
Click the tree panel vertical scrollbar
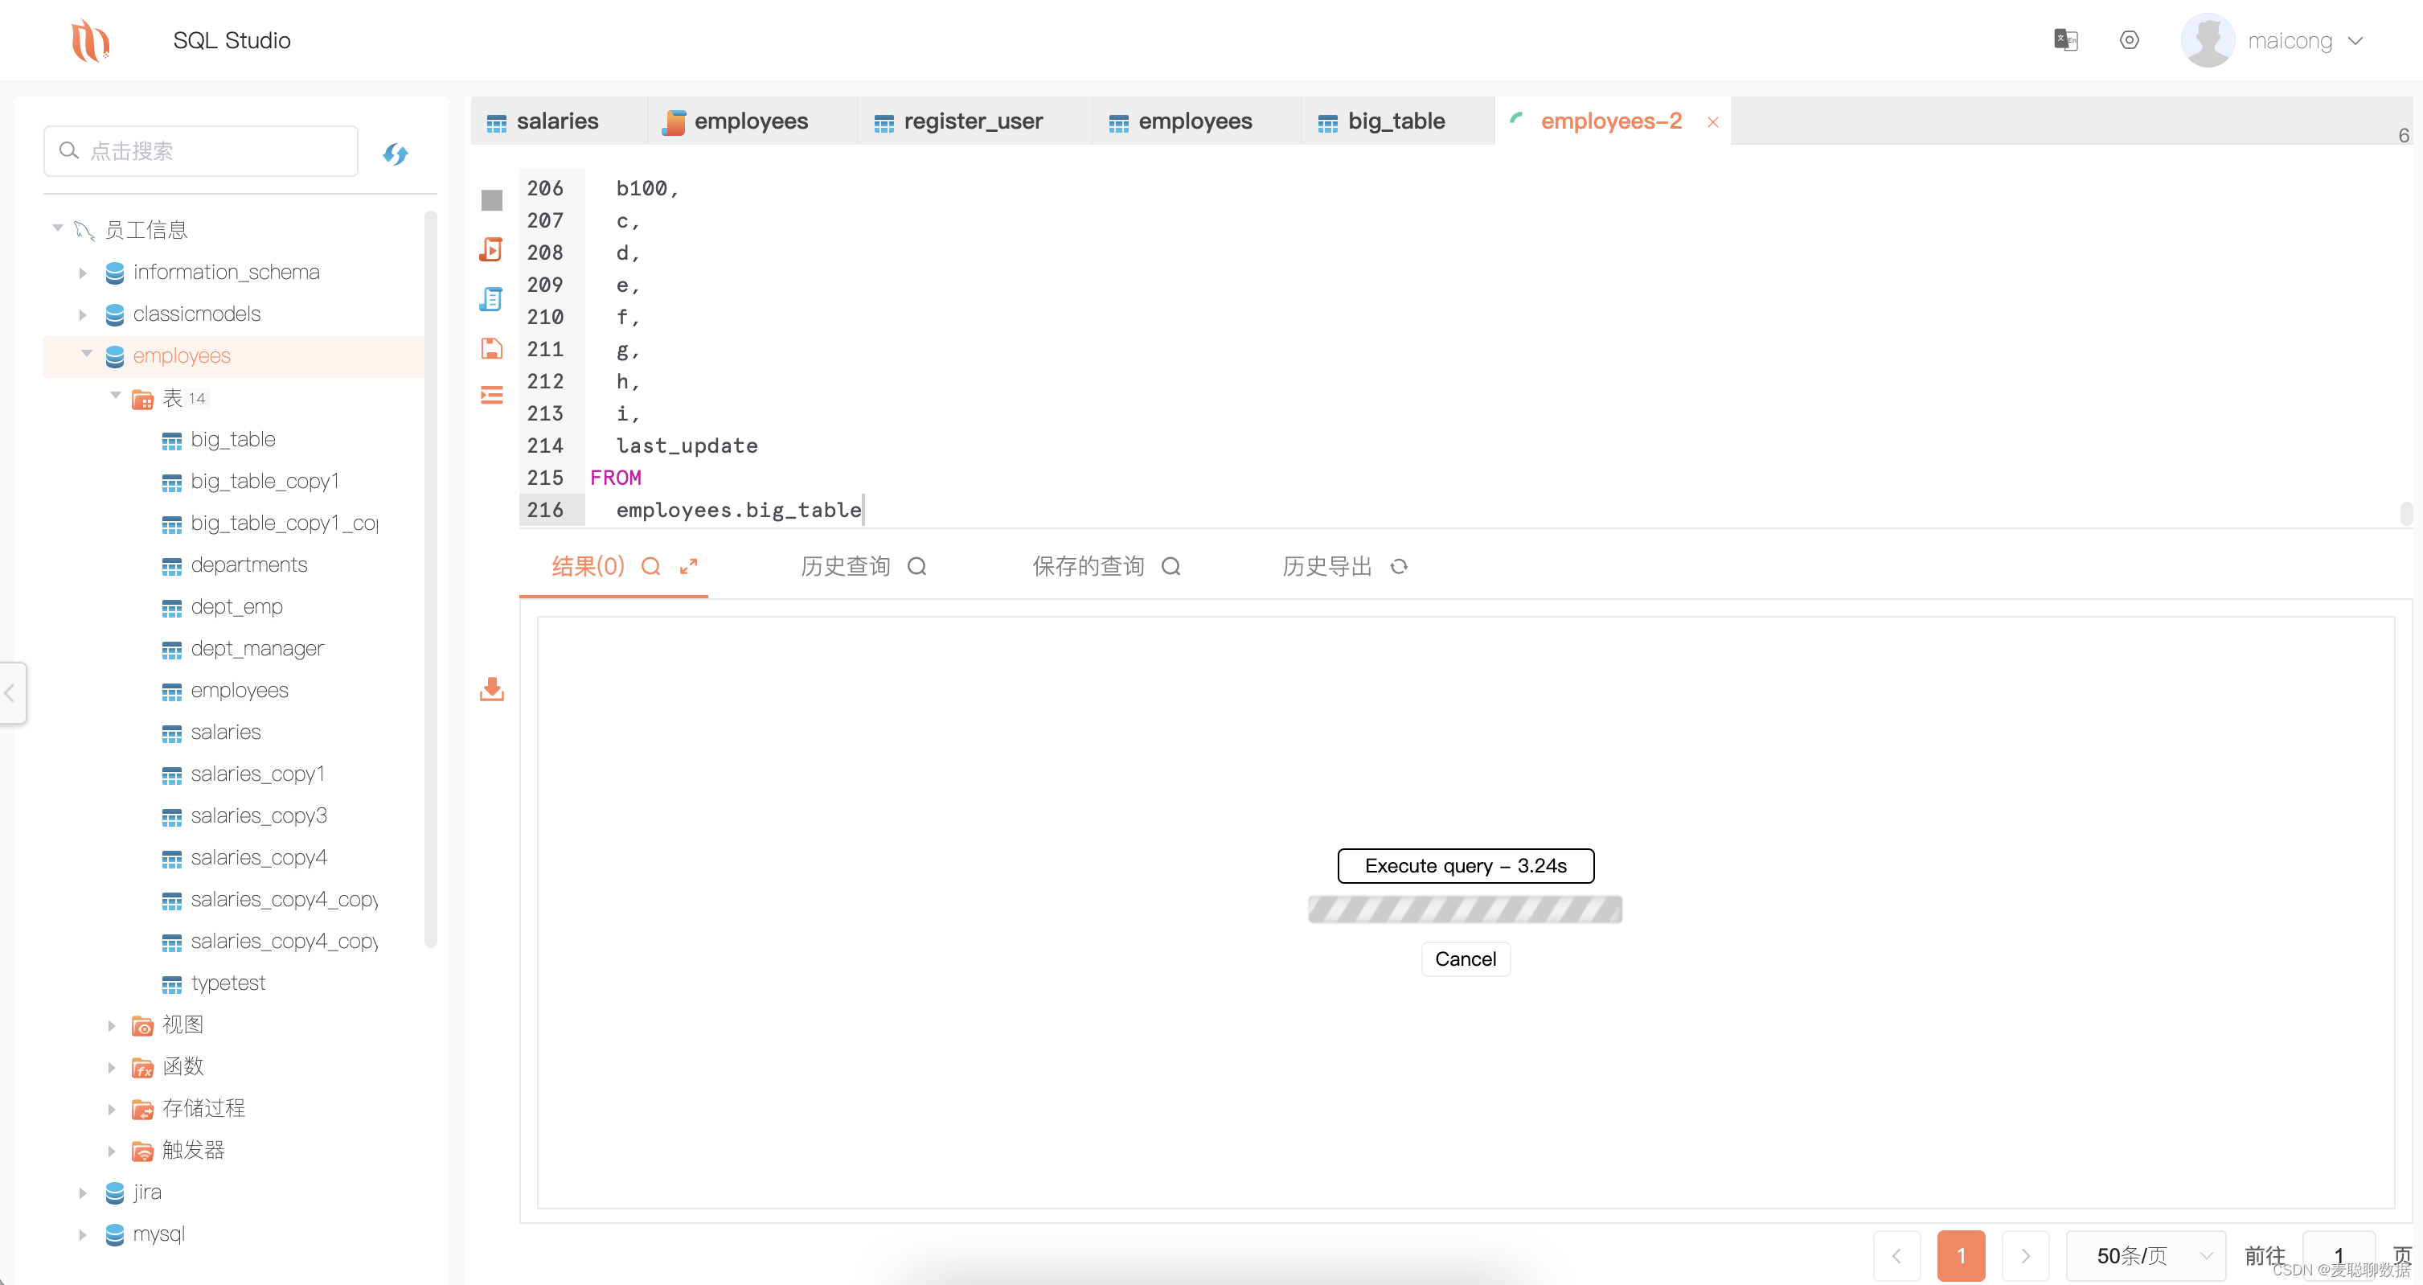431,578
